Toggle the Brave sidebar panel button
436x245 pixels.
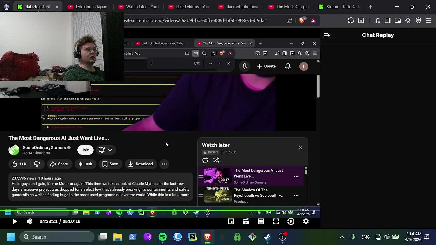tap(388, 20)
